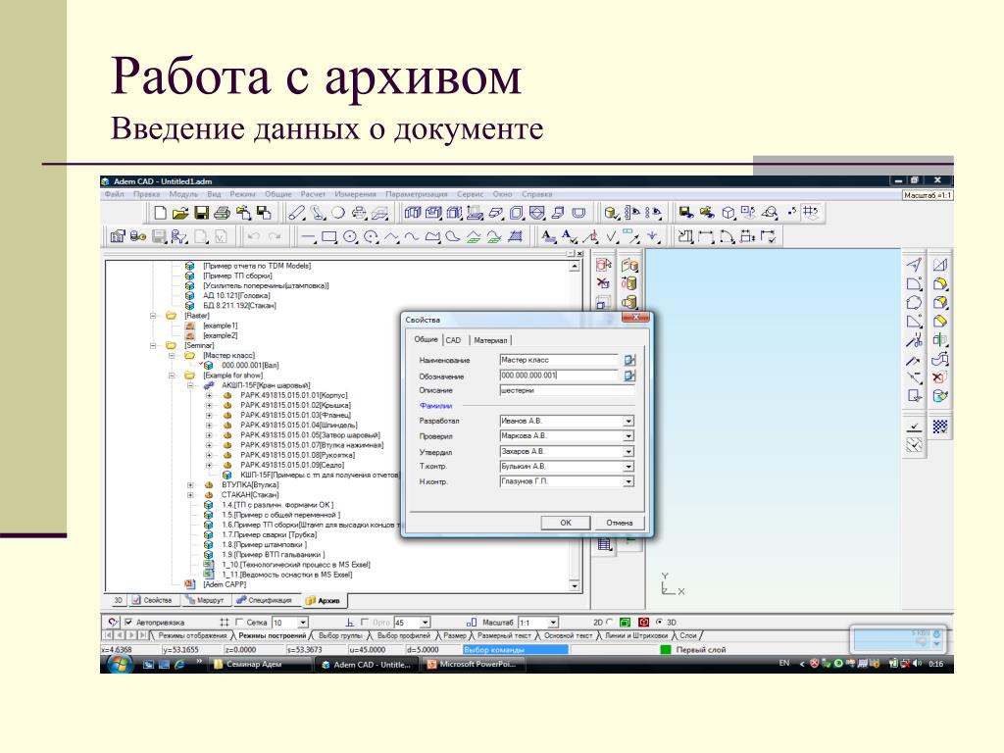Image resolution: width=1004 pixels, height=753 pixels.
Task: Click the Save floppy disk icon
Action: (x=201, y=213)
